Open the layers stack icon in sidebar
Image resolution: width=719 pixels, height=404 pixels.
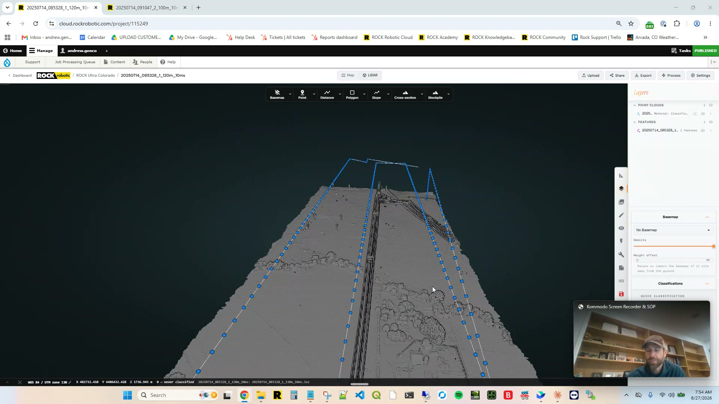(x=621, y=189)
